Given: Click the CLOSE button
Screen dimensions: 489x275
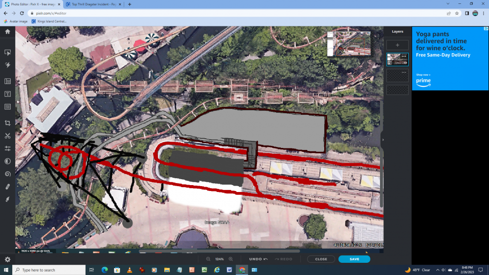Looking at the screenshot, I should [x=321, y=259].
